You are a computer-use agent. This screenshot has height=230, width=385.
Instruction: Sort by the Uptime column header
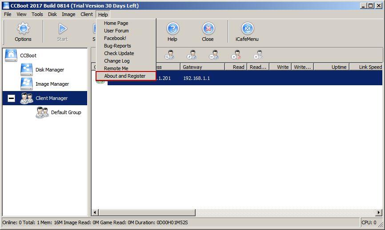(x=332, y=67)
